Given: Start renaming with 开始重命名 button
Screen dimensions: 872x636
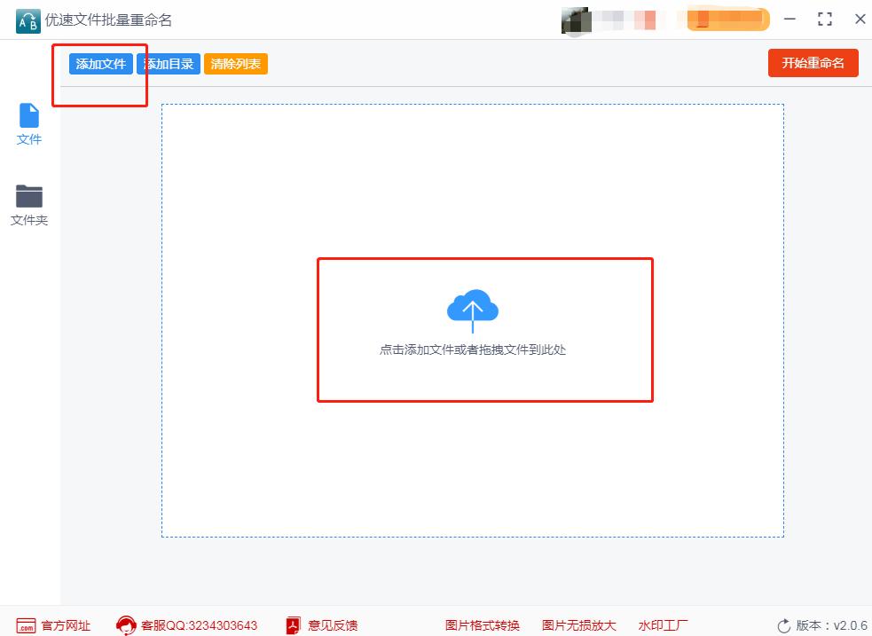Looking at the screenshot, I should (x=813, y=62).
